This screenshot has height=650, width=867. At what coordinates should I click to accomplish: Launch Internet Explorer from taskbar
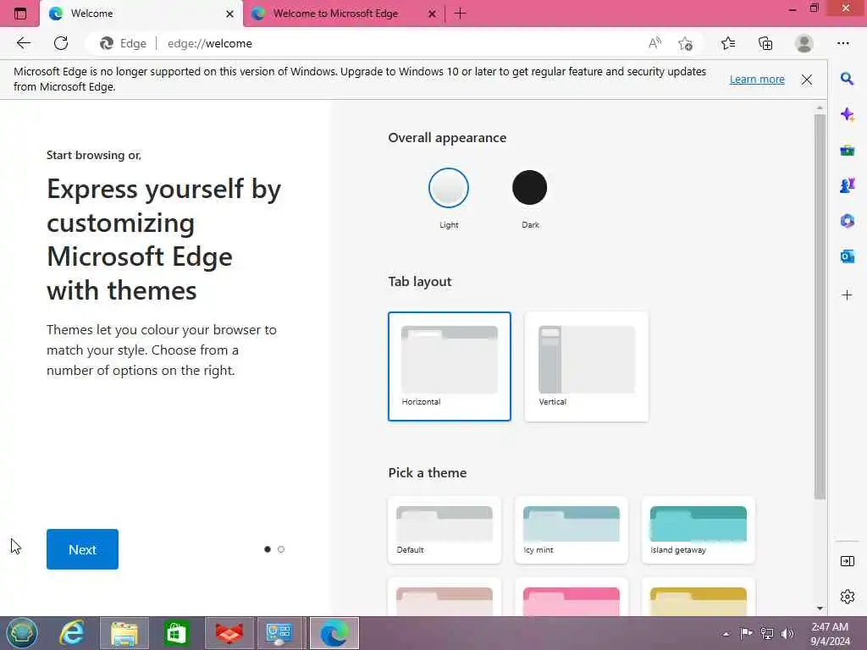pos(72,633)
